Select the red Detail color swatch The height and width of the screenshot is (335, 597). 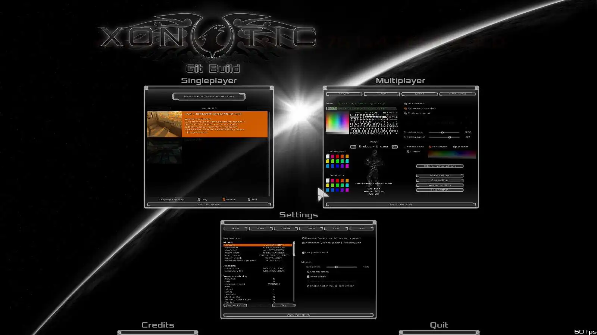click(x=337, y=181)
